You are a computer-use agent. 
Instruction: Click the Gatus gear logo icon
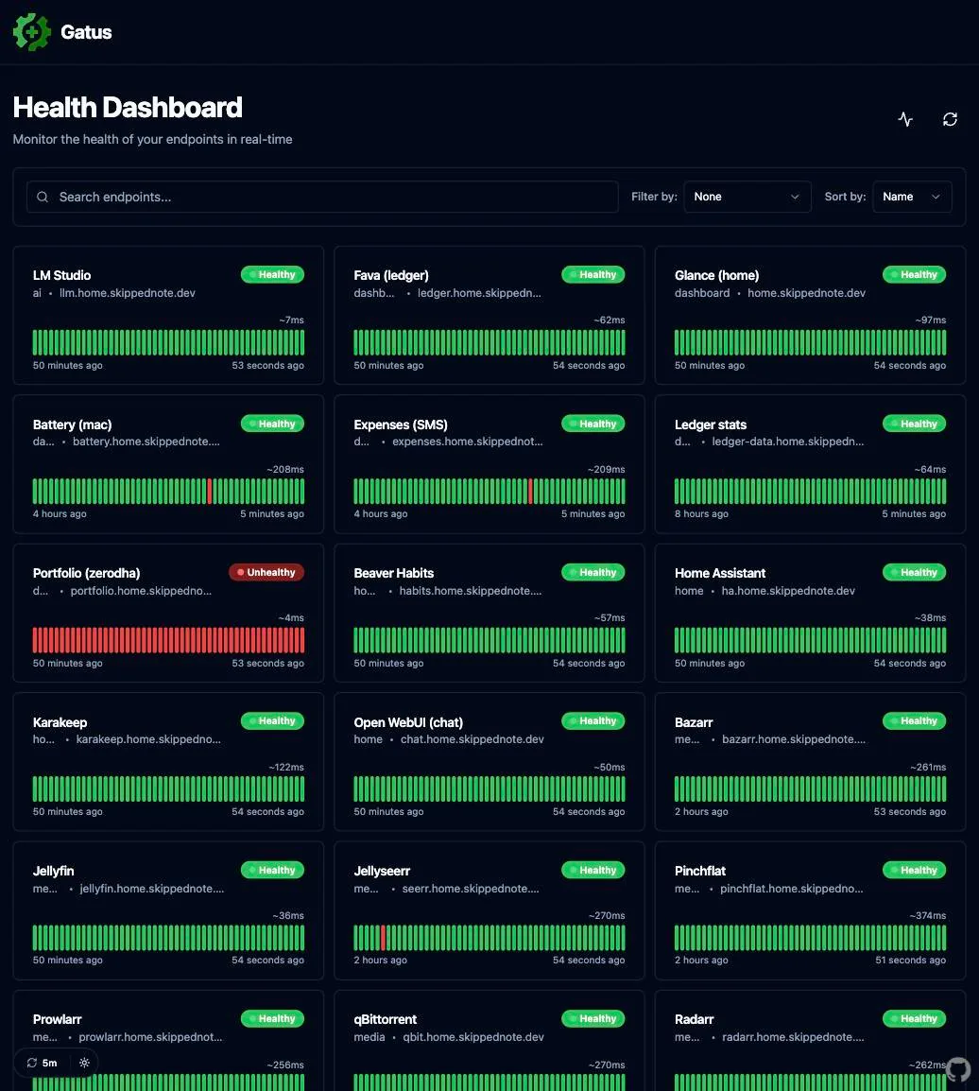[32, 32]
